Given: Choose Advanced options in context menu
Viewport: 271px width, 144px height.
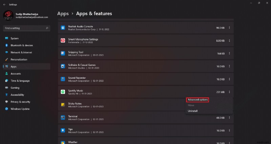Looking at the screenshot, I should click(x=198, y=100).
